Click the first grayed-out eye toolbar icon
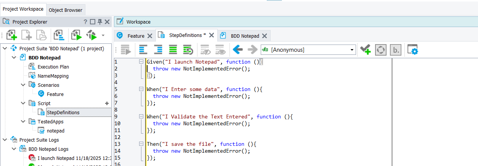The height and width of the screenshot is (166, 478). [205, 49]
